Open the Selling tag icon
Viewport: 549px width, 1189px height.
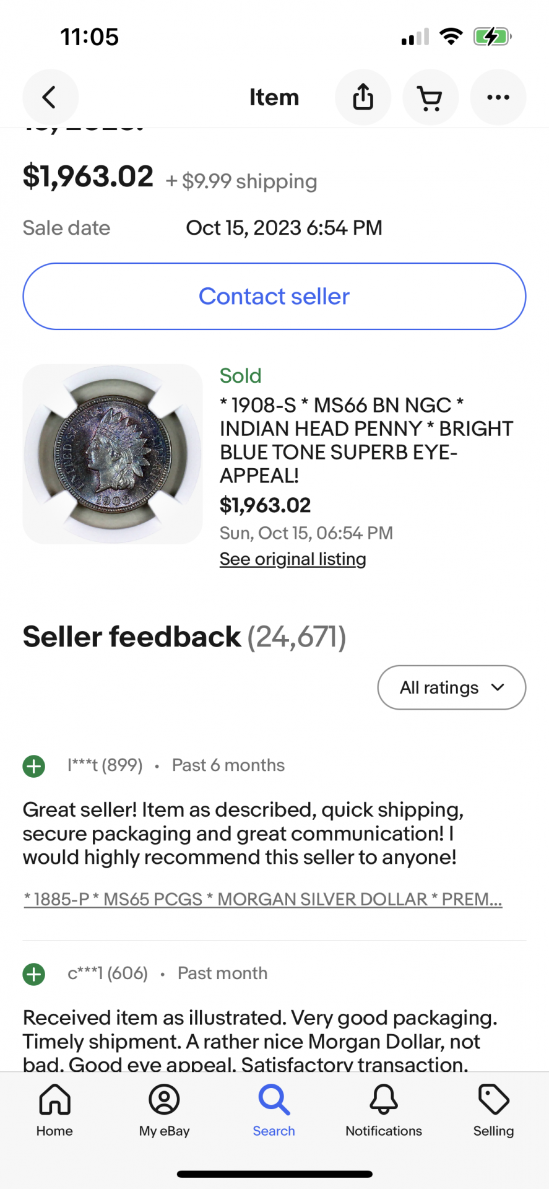click(x=493, y=1110)
